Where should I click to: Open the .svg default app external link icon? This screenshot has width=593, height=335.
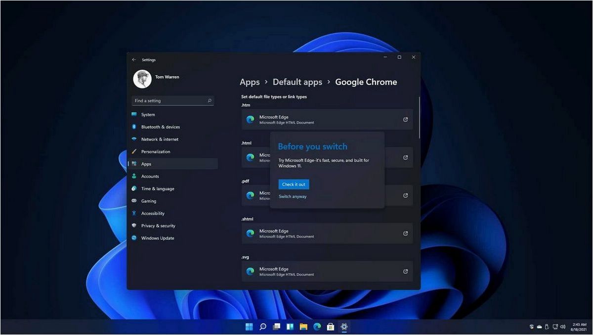[x=406, y=271]
